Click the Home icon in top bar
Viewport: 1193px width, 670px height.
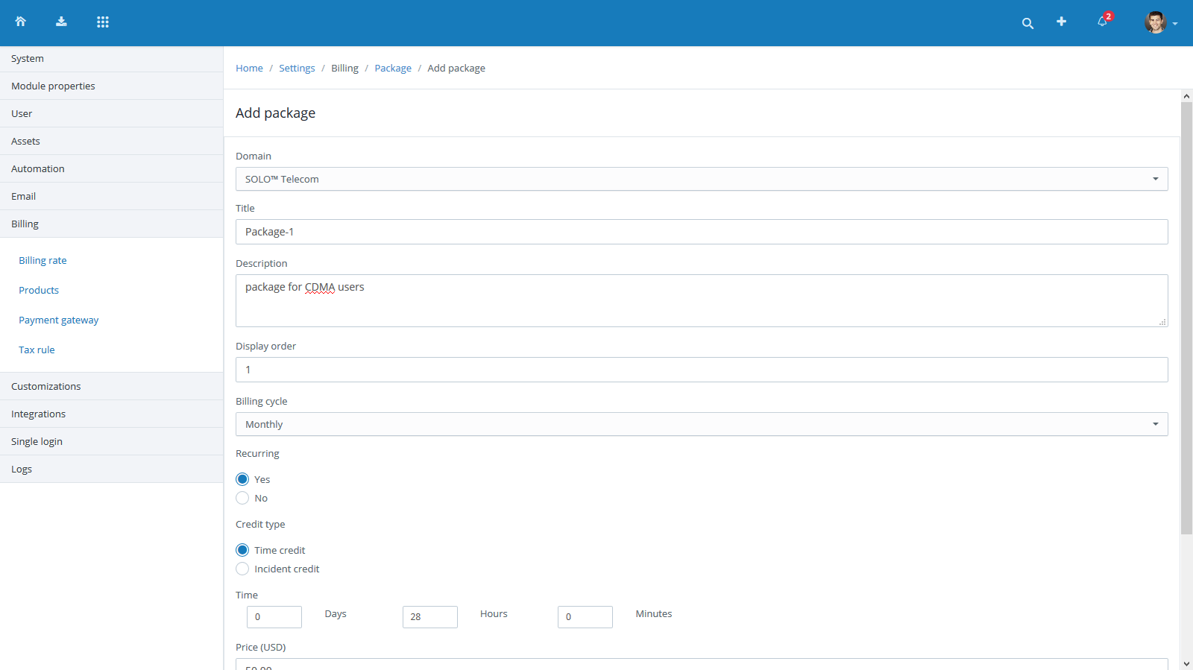coord(21,22)
